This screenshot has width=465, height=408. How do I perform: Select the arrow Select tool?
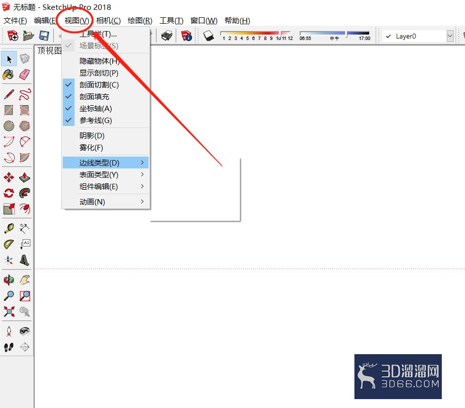(x=9, y=59)
